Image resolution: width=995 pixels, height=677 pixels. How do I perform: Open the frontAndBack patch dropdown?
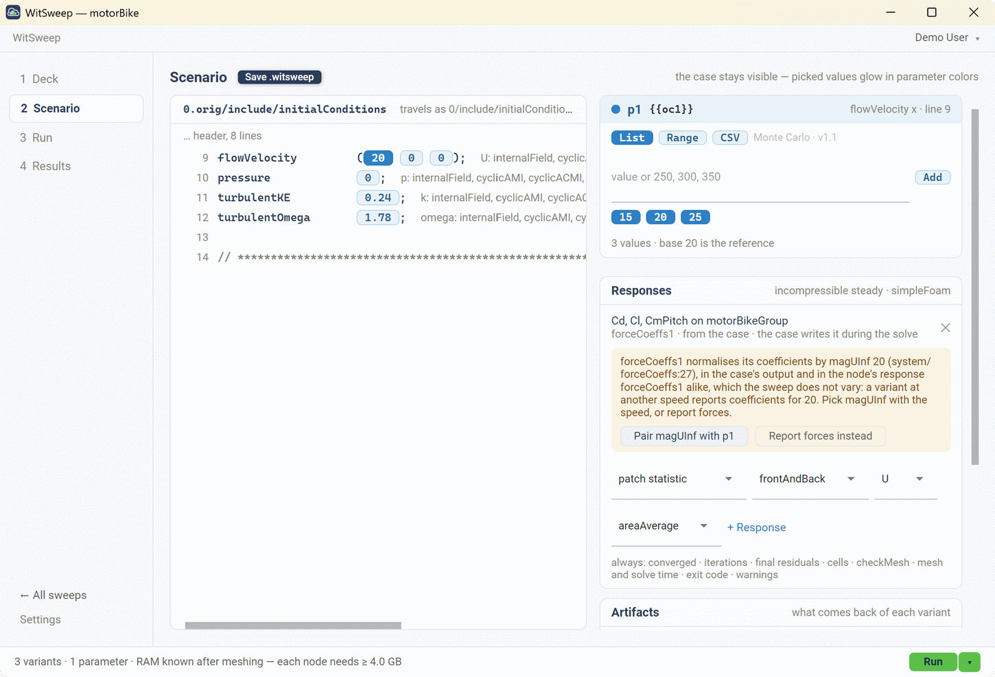pos(810,479)
